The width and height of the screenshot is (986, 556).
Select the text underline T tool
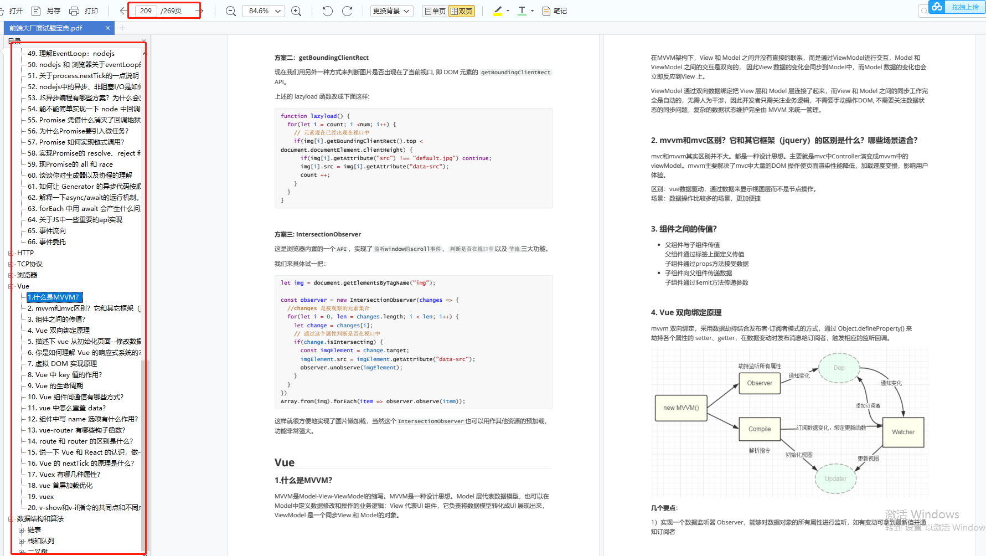point(522,11)
